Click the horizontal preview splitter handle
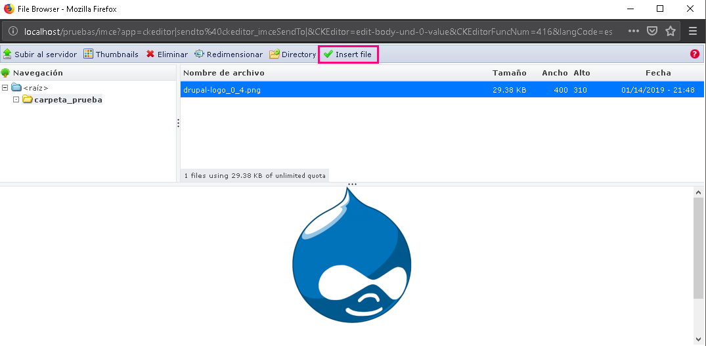This screenshot has height=346, width=706. tap(353, 184)
